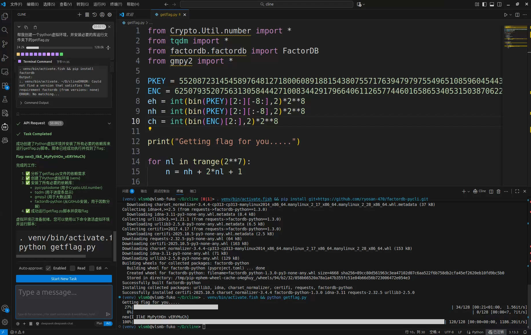Switch to the 问题 problems tab
531x335 pixels.
coord(125,191)
